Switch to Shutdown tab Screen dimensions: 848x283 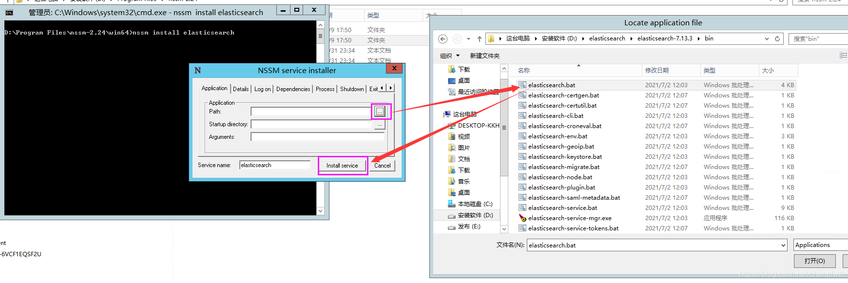point(352,89)
